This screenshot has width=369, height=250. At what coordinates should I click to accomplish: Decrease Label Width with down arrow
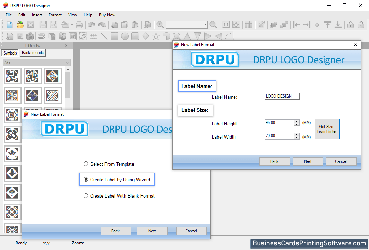point(297,137)
